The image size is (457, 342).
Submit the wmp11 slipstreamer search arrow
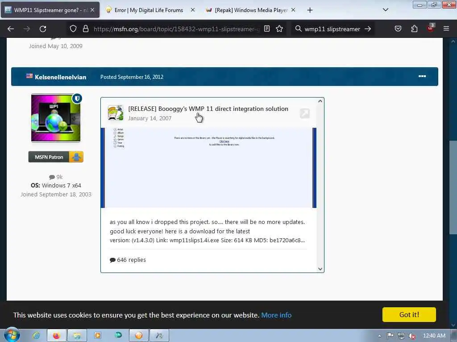pyautogui.click(x=368, y=29)
